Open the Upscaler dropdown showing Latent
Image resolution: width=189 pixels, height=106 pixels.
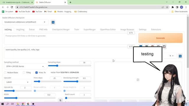[18, 82]
